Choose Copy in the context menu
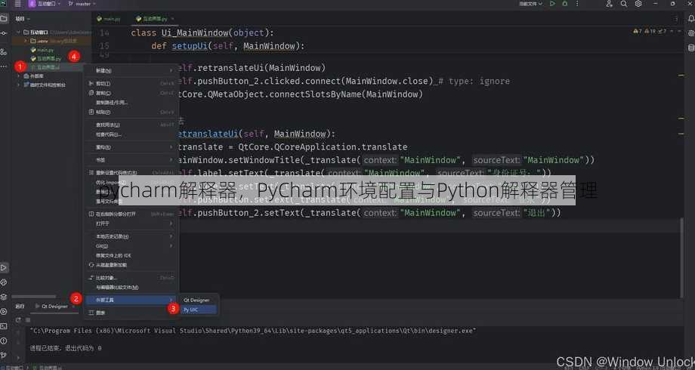Image resolution: width=695 pixels, height=370 pixels. [x=131, y=93]
